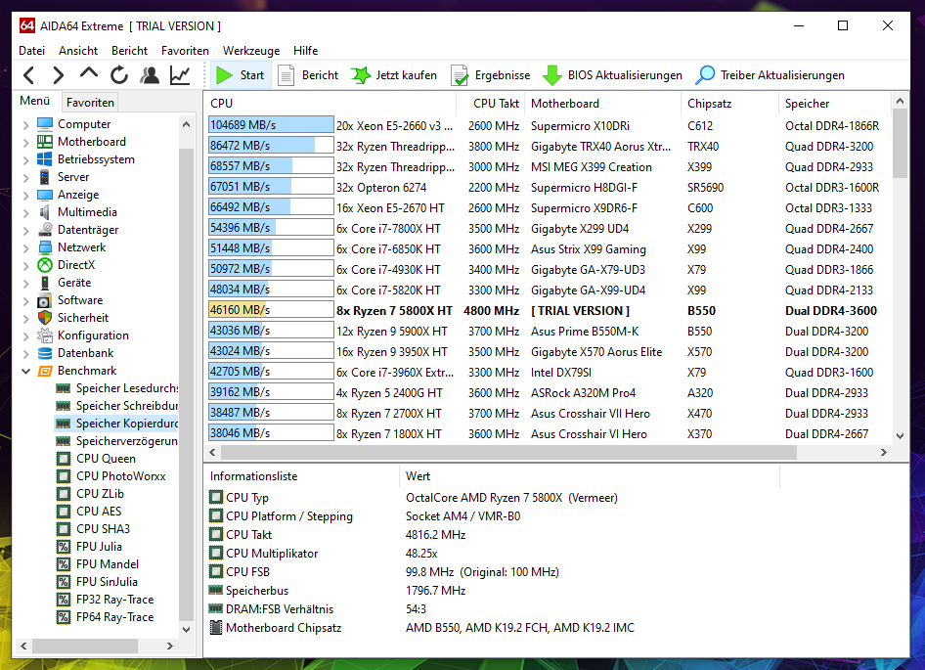Expand the Konfiguration tree node

tap(26, 335)
